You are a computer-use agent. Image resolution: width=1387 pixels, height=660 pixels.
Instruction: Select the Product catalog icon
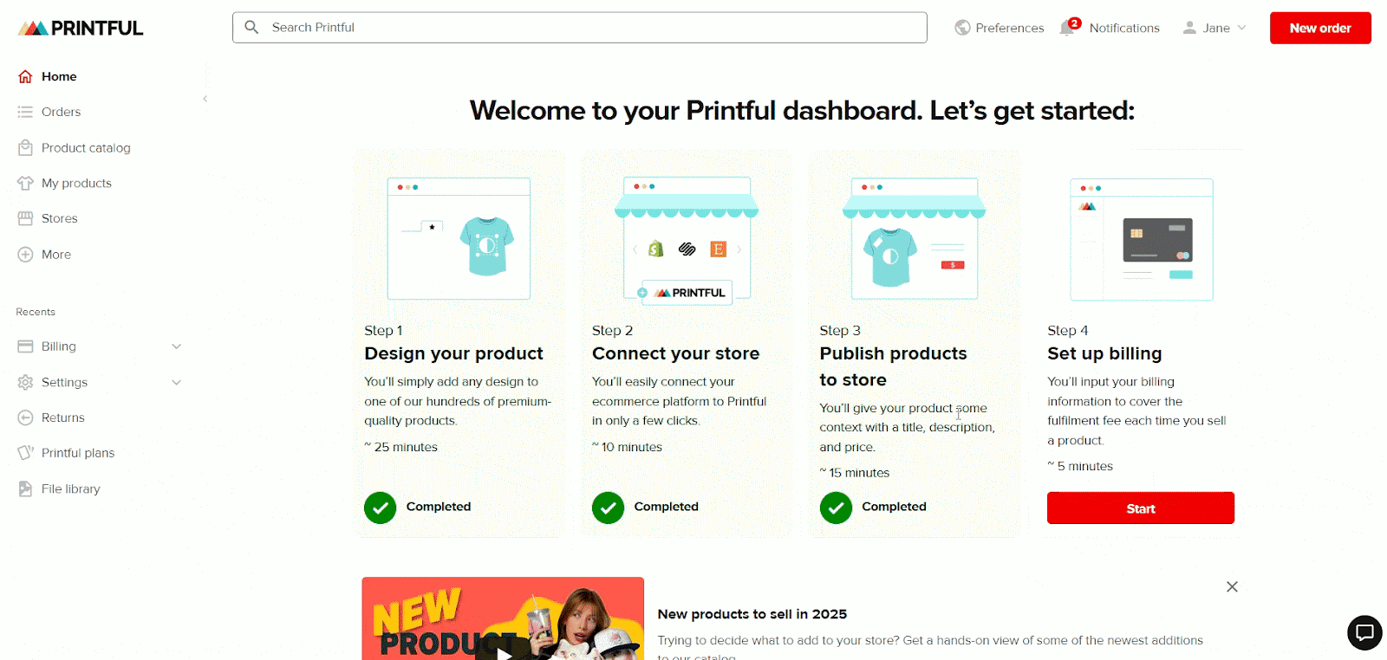click(x=26, y=147)
